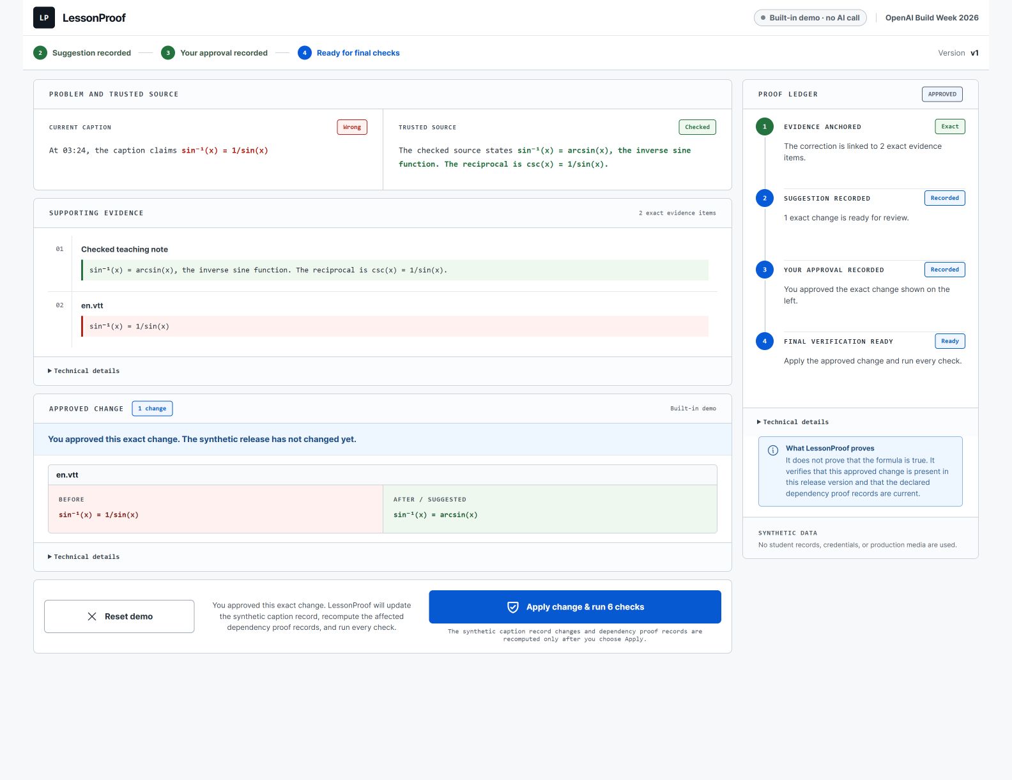Click the Checked badge on Trusted Source
Image resolution: width=1012 pixels, height=780 pixels.
(x=697, y=127)
